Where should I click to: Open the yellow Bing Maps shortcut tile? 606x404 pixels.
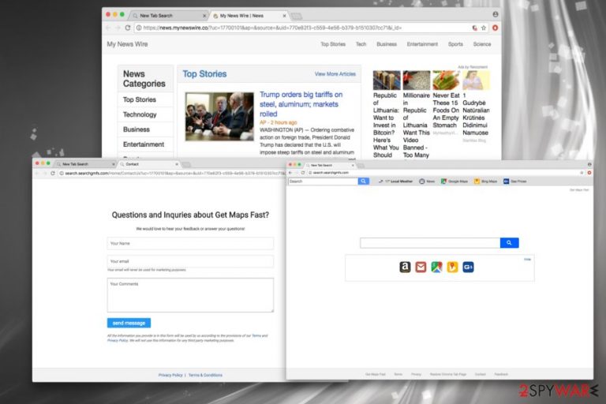tap(452, 267)
